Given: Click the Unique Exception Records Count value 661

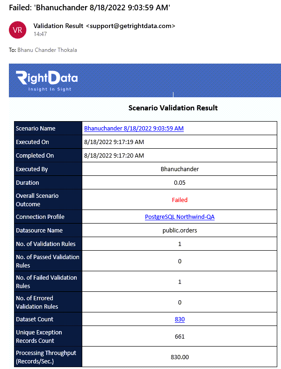Looking at the screenshot, I should (x=180, y=336).
